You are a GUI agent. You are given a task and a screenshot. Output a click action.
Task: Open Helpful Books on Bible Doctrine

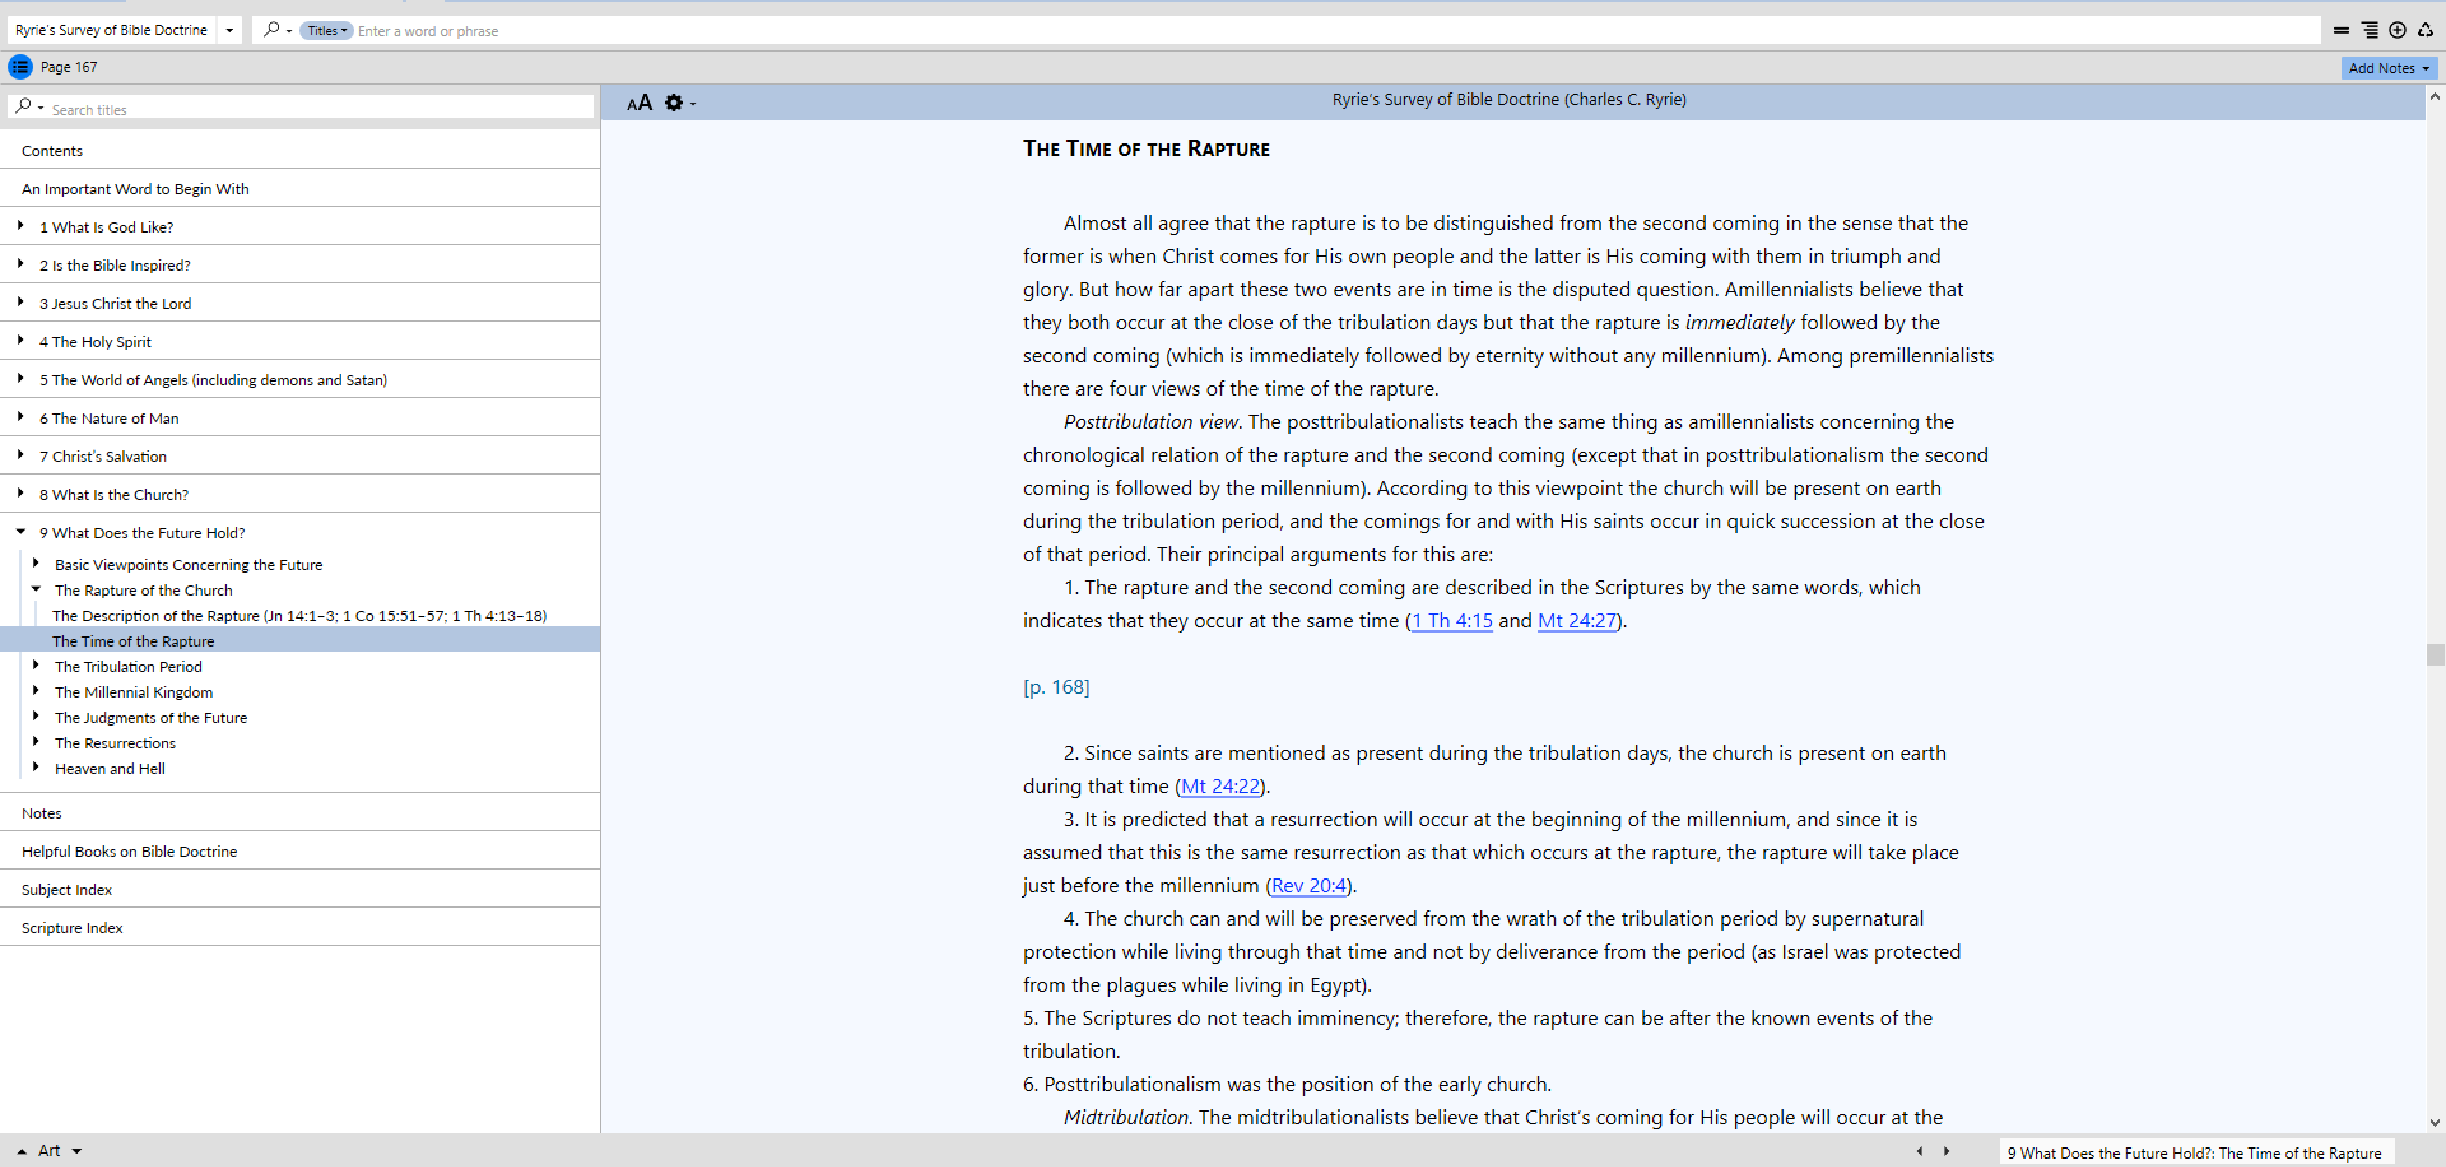(x=300, y=851)
